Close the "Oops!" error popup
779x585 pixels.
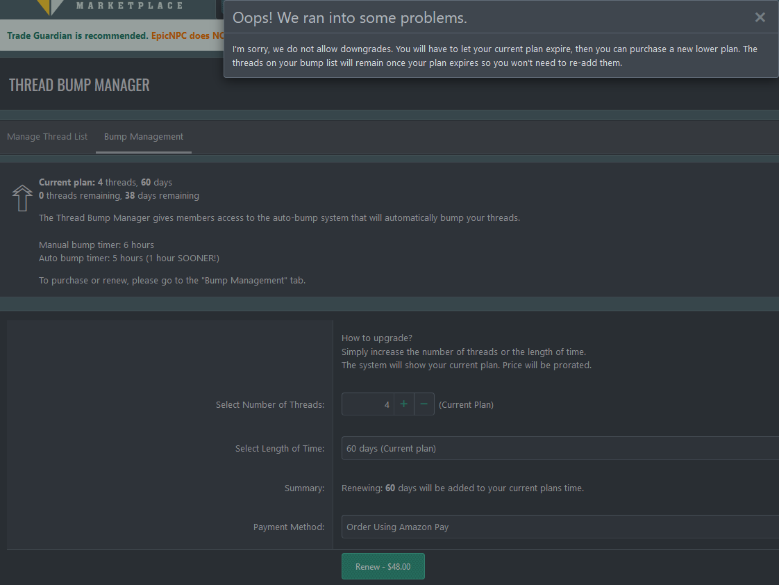760,17
